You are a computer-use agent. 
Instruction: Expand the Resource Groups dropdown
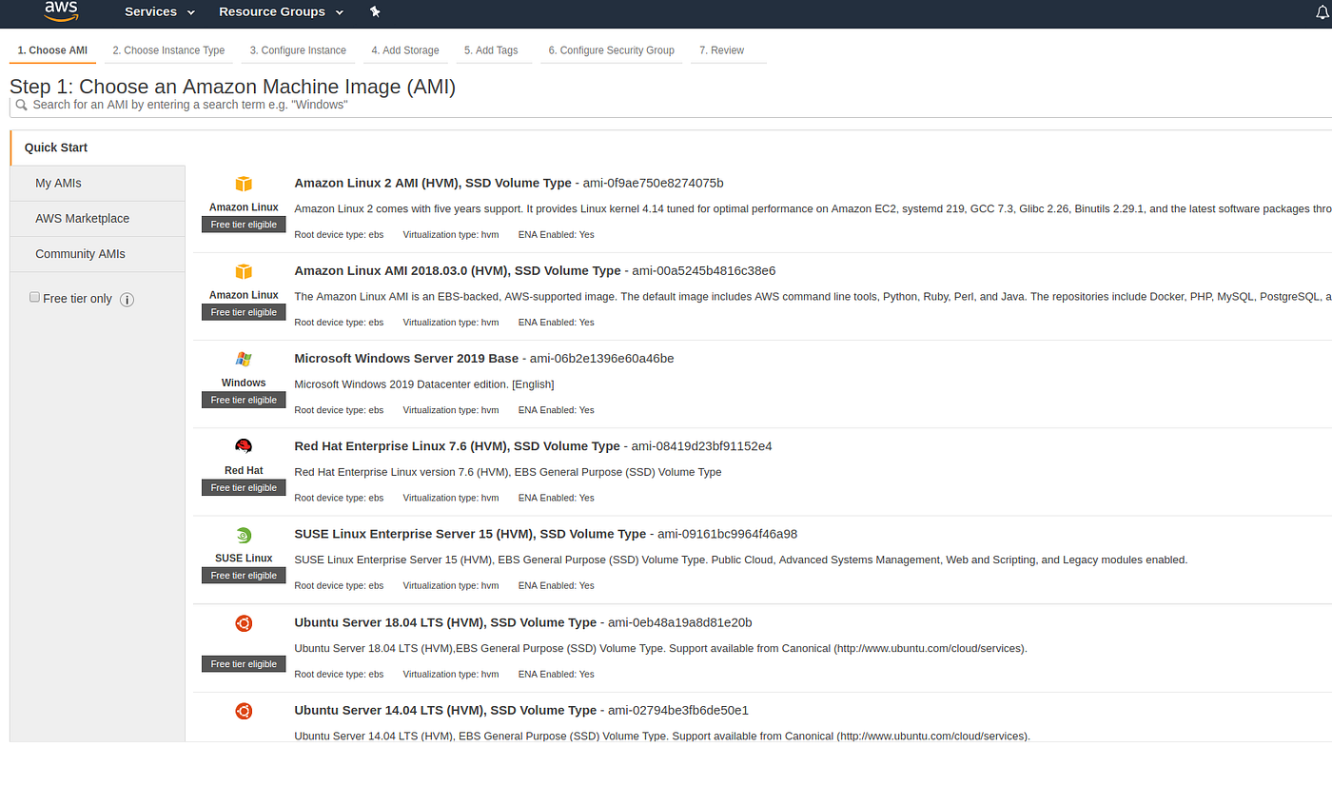(280, 11)
